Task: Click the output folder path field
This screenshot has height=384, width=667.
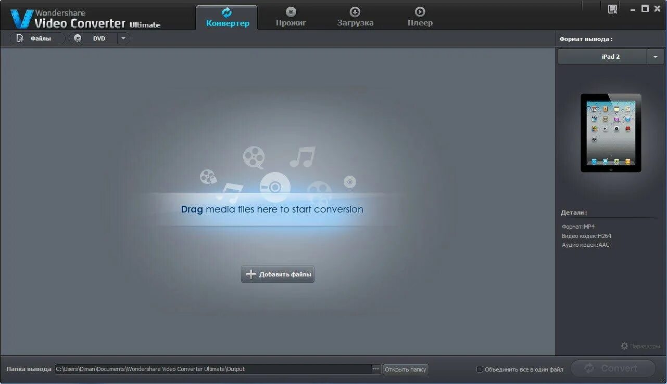Action: tap(213, 369)
